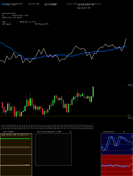Click the blue Stochastics chart panel
133x176 pixels.
point(117,144)
